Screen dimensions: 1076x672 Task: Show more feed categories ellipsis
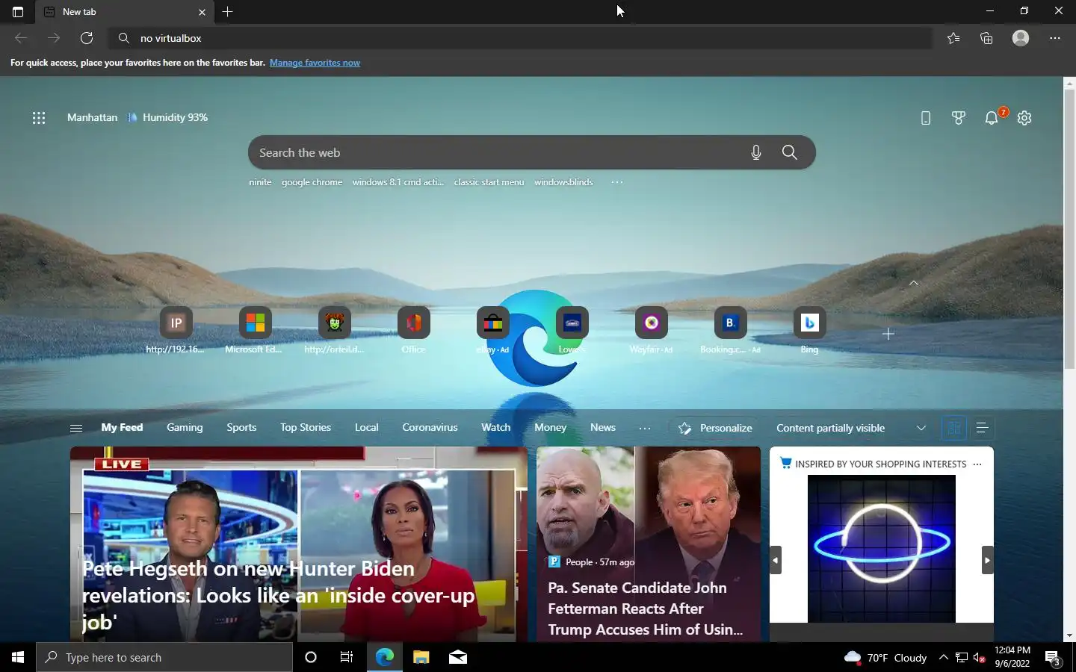point(645,428)
